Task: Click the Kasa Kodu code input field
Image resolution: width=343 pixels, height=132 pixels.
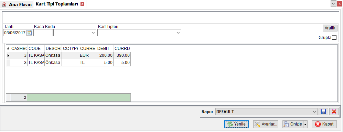Action: coord(43,33)
